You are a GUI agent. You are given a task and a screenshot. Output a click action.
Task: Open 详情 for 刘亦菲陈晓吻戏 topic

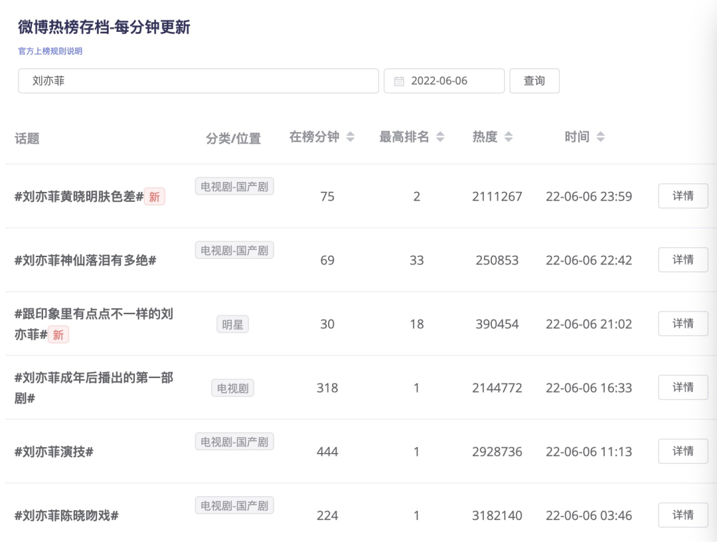coord(683,515)
